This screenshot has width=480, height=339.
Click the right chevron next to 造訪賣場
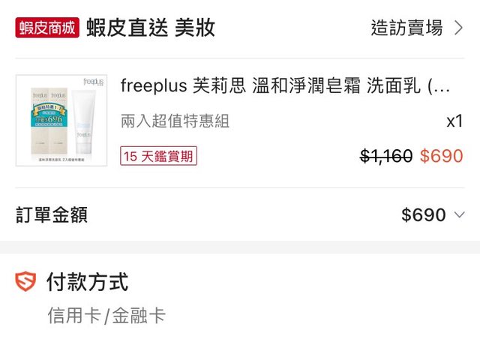[458, 28]
